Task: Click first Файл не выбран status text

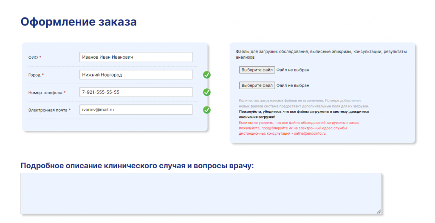Action: coord(293,70)
